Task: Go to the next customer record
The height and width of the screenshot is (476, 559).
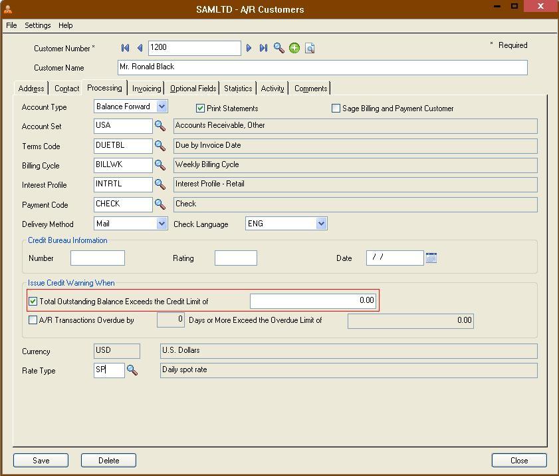Action: (249, 48)
